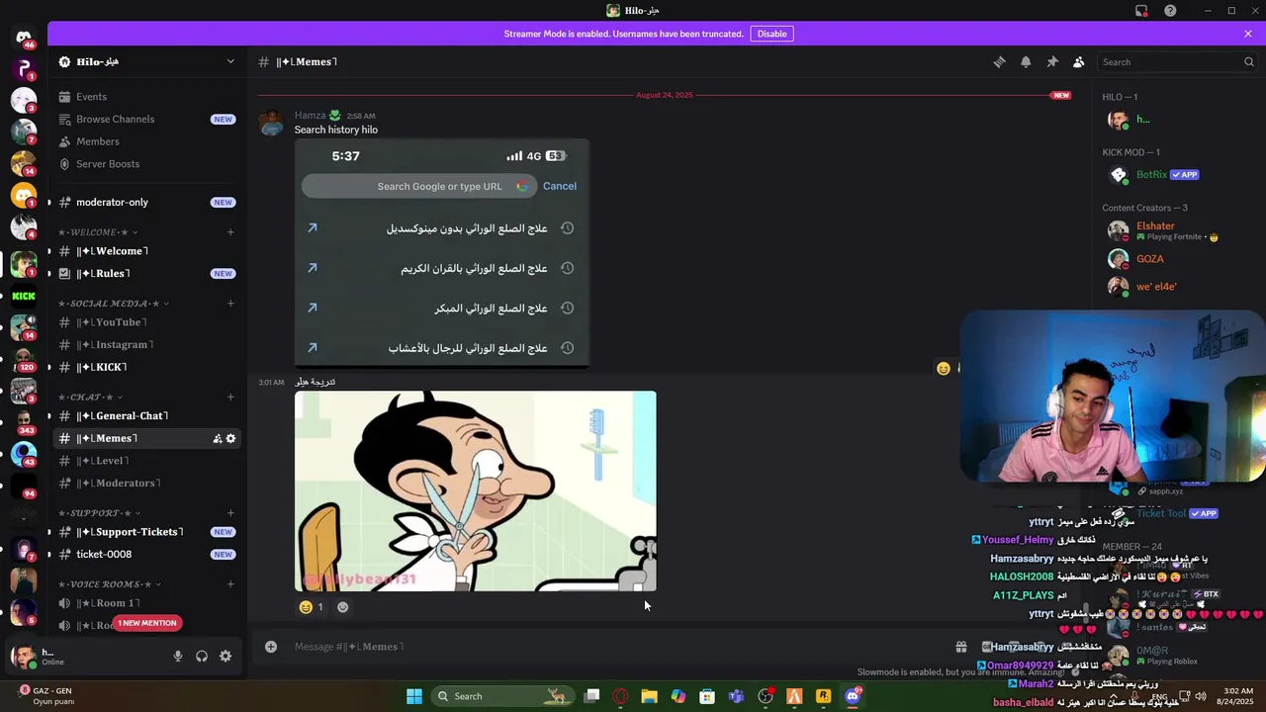Open User Settings gear icon
Image resolution: width=1266 pixels, height=712 pixels.
point(226,656)
